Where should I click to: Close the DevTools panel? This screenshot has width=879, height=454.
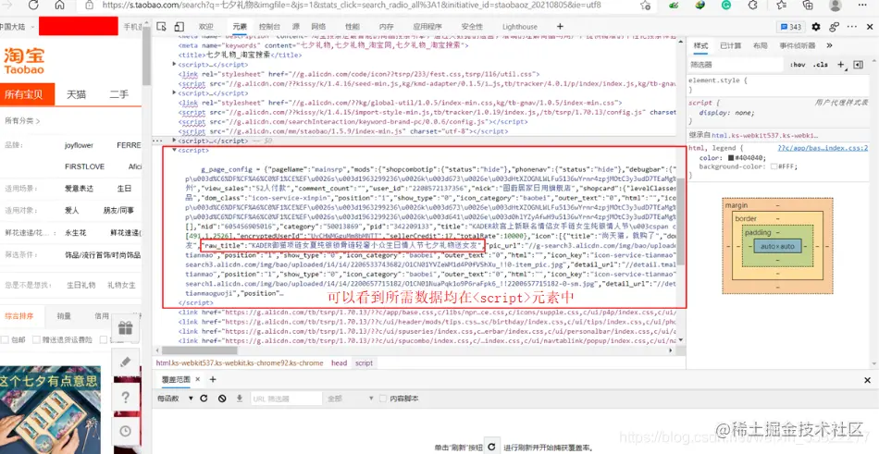869,27
